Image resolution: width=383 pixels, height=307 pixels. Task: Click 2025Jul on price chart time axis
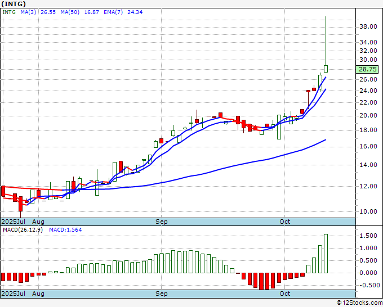point(14,222)
